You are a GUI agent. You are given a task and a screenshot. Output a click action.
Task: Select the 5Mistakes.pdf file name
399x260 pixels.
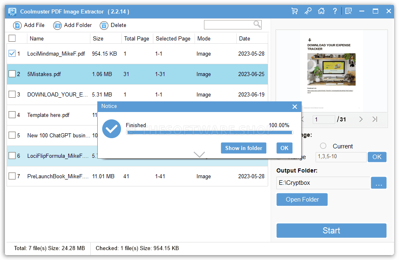[x=44, y=74]
